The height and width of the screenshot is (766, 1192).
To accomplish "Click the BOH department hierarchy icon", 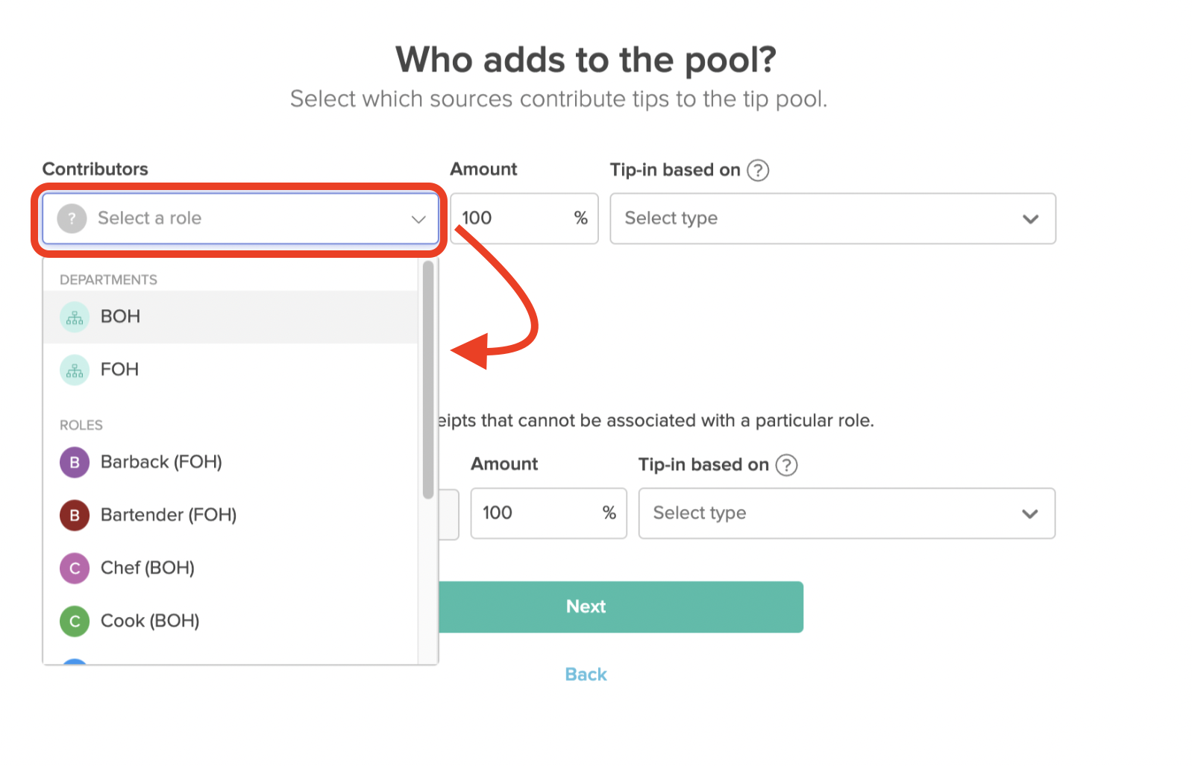I will coord(74,317).
